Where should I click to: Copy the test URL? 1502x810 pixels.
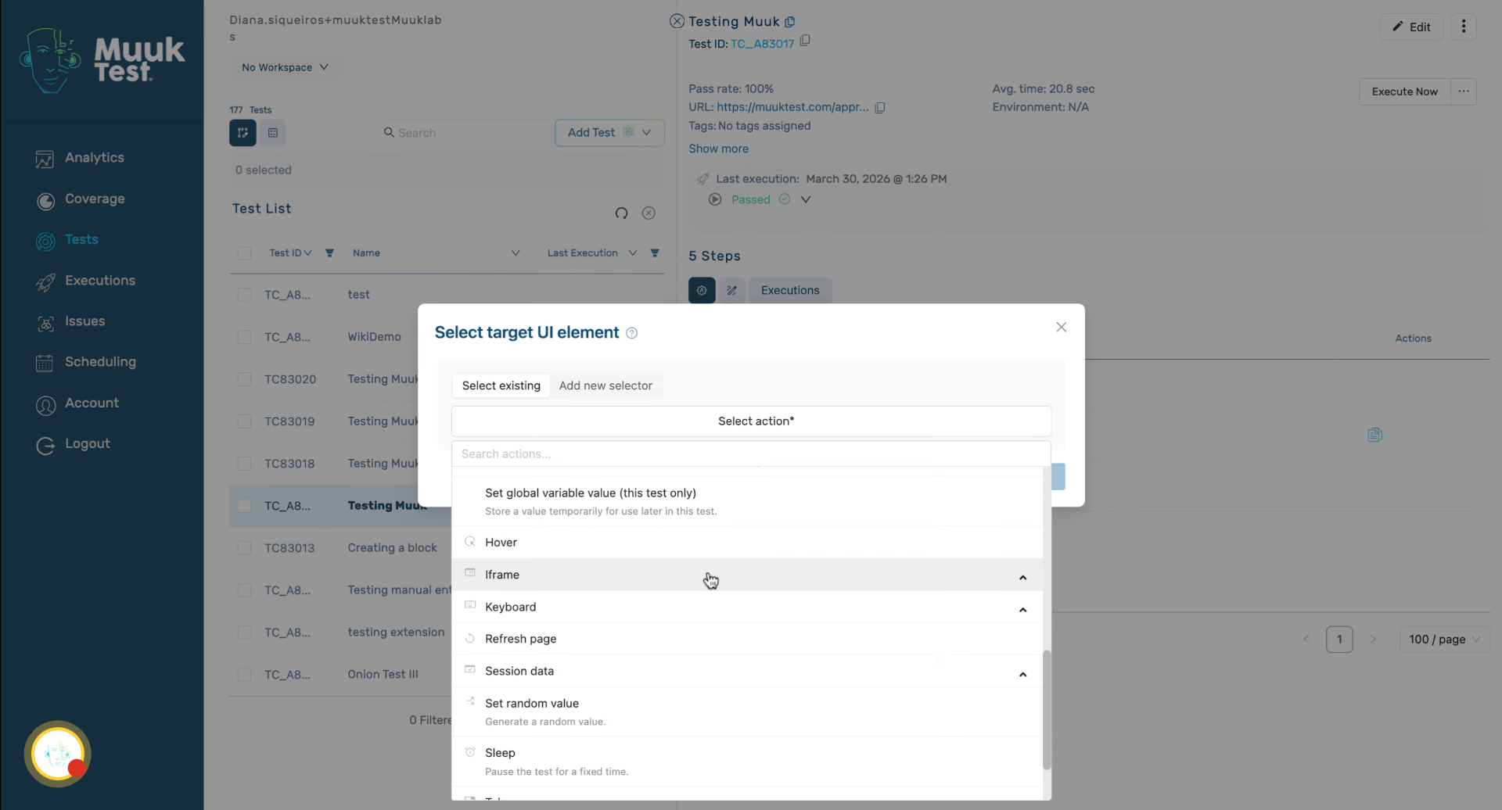pyautogui.click(x=880, y=108)
